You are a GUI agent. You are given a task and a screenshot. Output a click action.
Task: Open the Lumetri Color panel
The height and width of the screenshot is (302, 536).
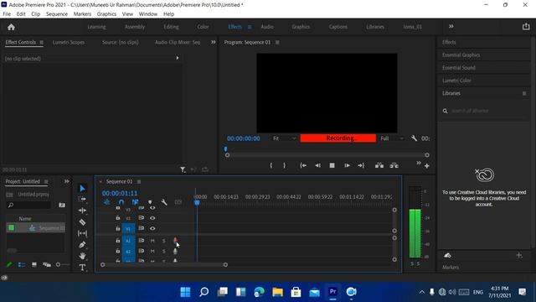pyautogui.click(x=456, y=81)
